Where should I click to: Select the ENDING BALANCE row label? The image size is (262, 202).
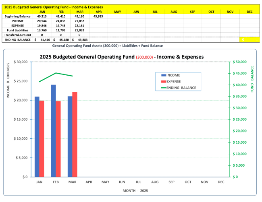(17, 40)
